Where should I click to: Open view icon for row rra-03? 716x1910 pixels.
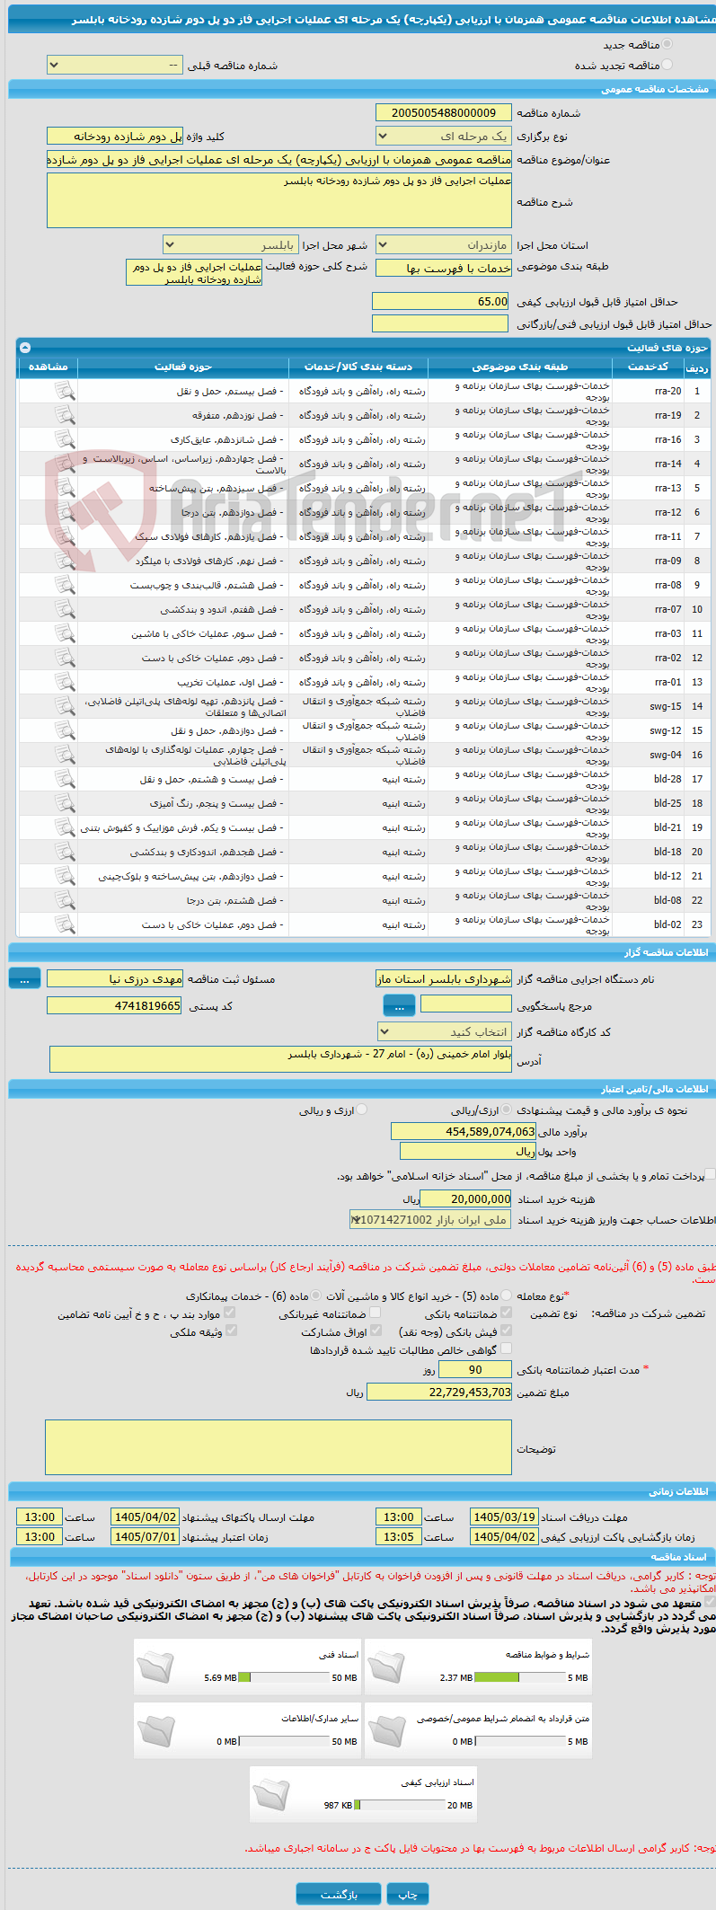pos(65,633)
